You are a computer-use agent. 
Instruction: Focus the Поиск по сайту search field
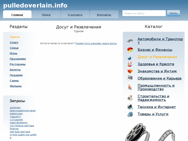point(144,13)
